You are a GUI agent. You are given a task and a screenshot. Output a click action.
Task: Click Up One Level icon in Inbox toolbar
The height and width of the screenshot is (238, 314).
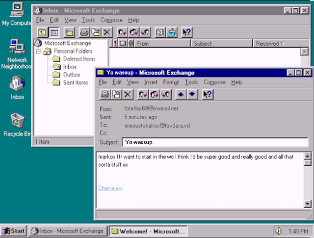point(43,32)
